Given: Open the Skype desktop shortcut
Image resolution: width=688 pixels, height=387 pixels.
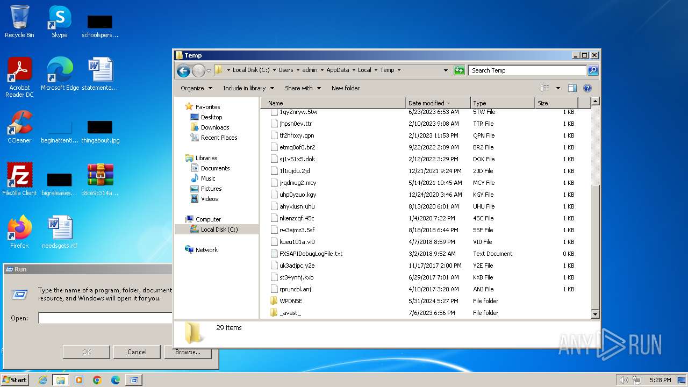Looking at the screenshot, I should [x=60, y=21].
